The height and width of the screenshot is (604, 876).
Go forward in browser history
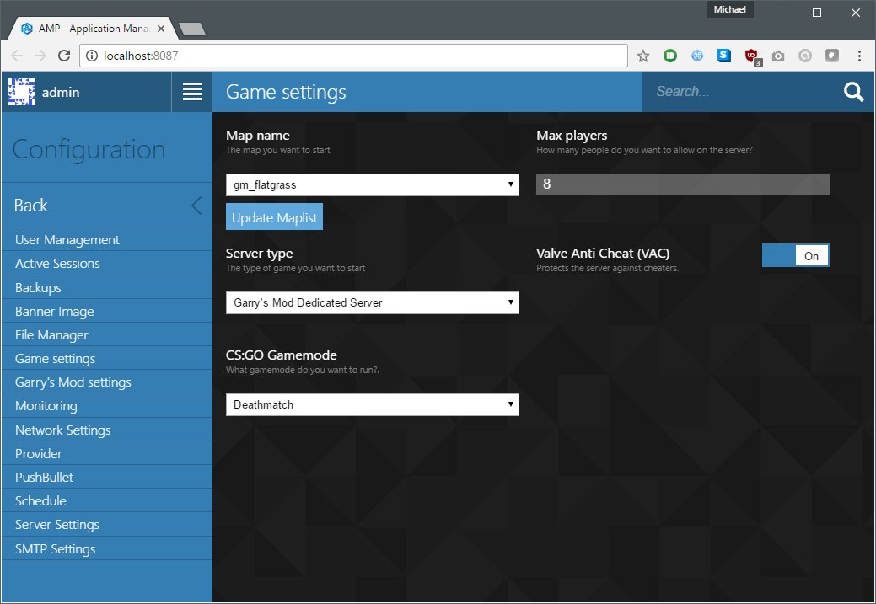coord(40,56)
